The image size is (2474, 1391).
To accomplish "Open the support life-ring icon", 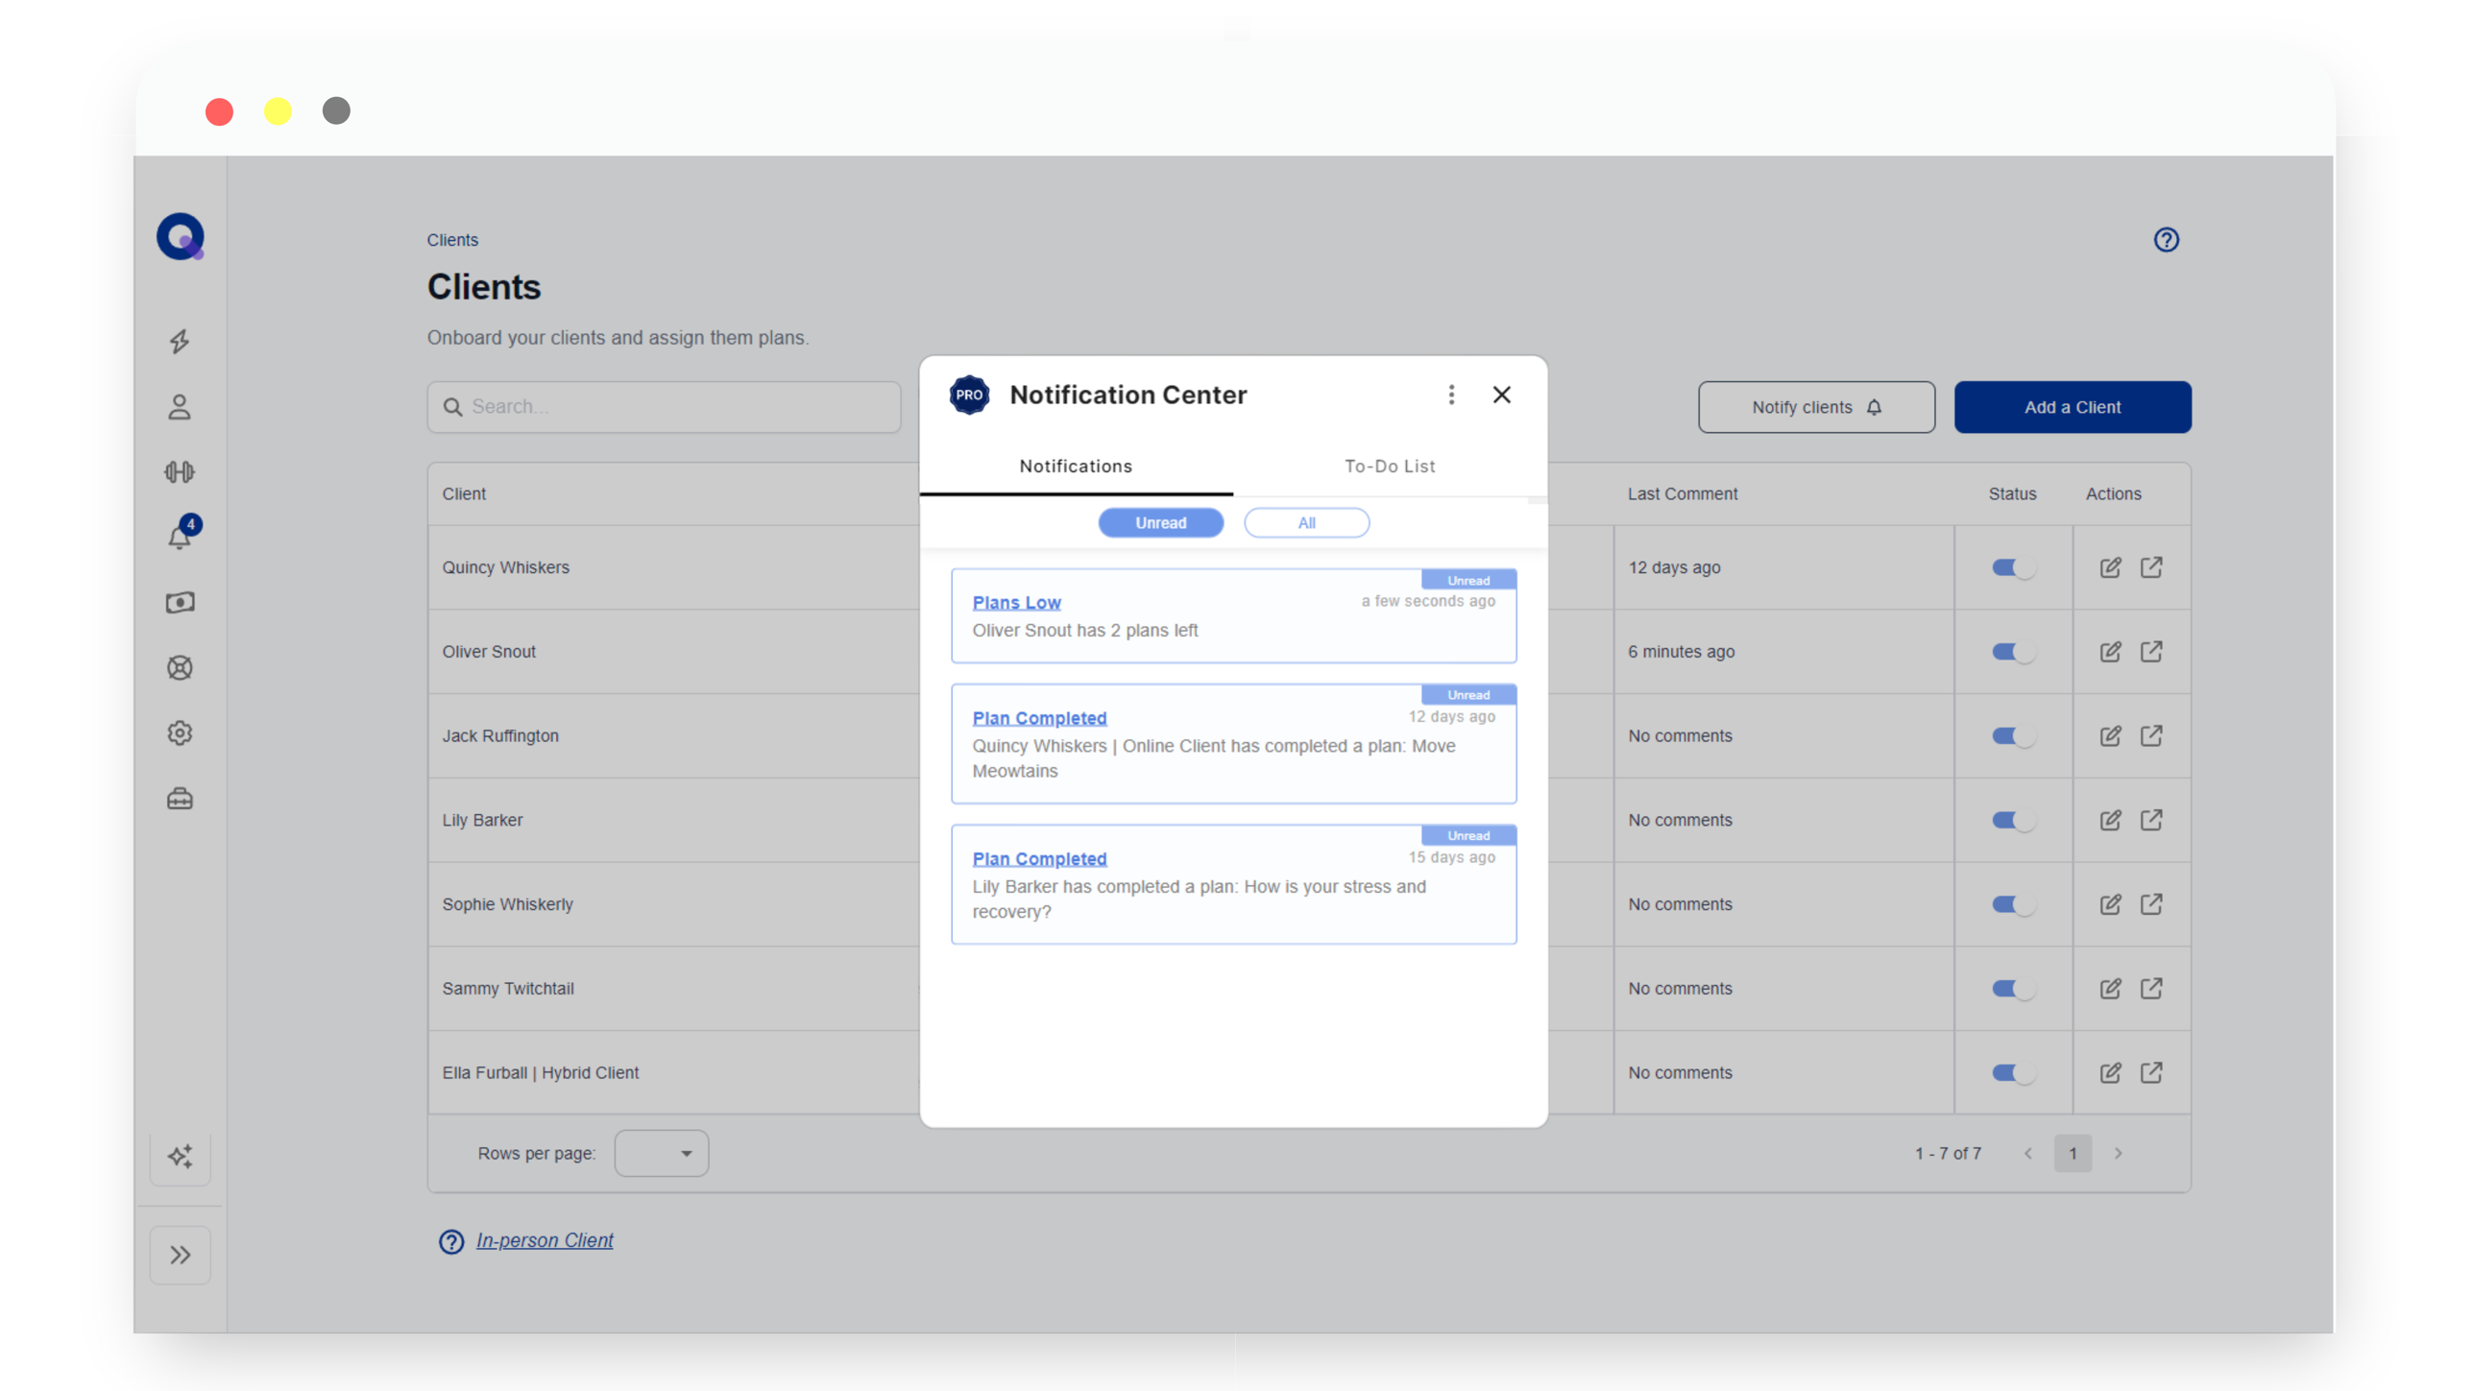I will (180, 667).
